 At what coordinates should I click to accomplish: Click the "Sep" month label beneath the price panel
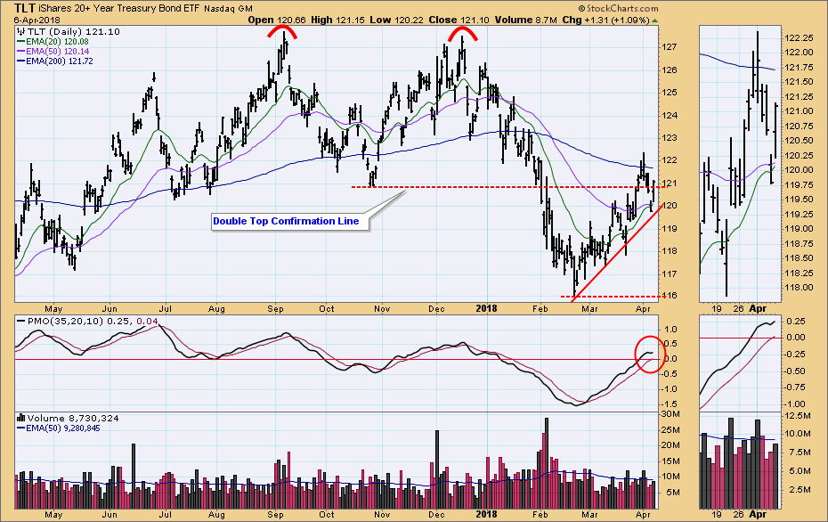(275, 308)
